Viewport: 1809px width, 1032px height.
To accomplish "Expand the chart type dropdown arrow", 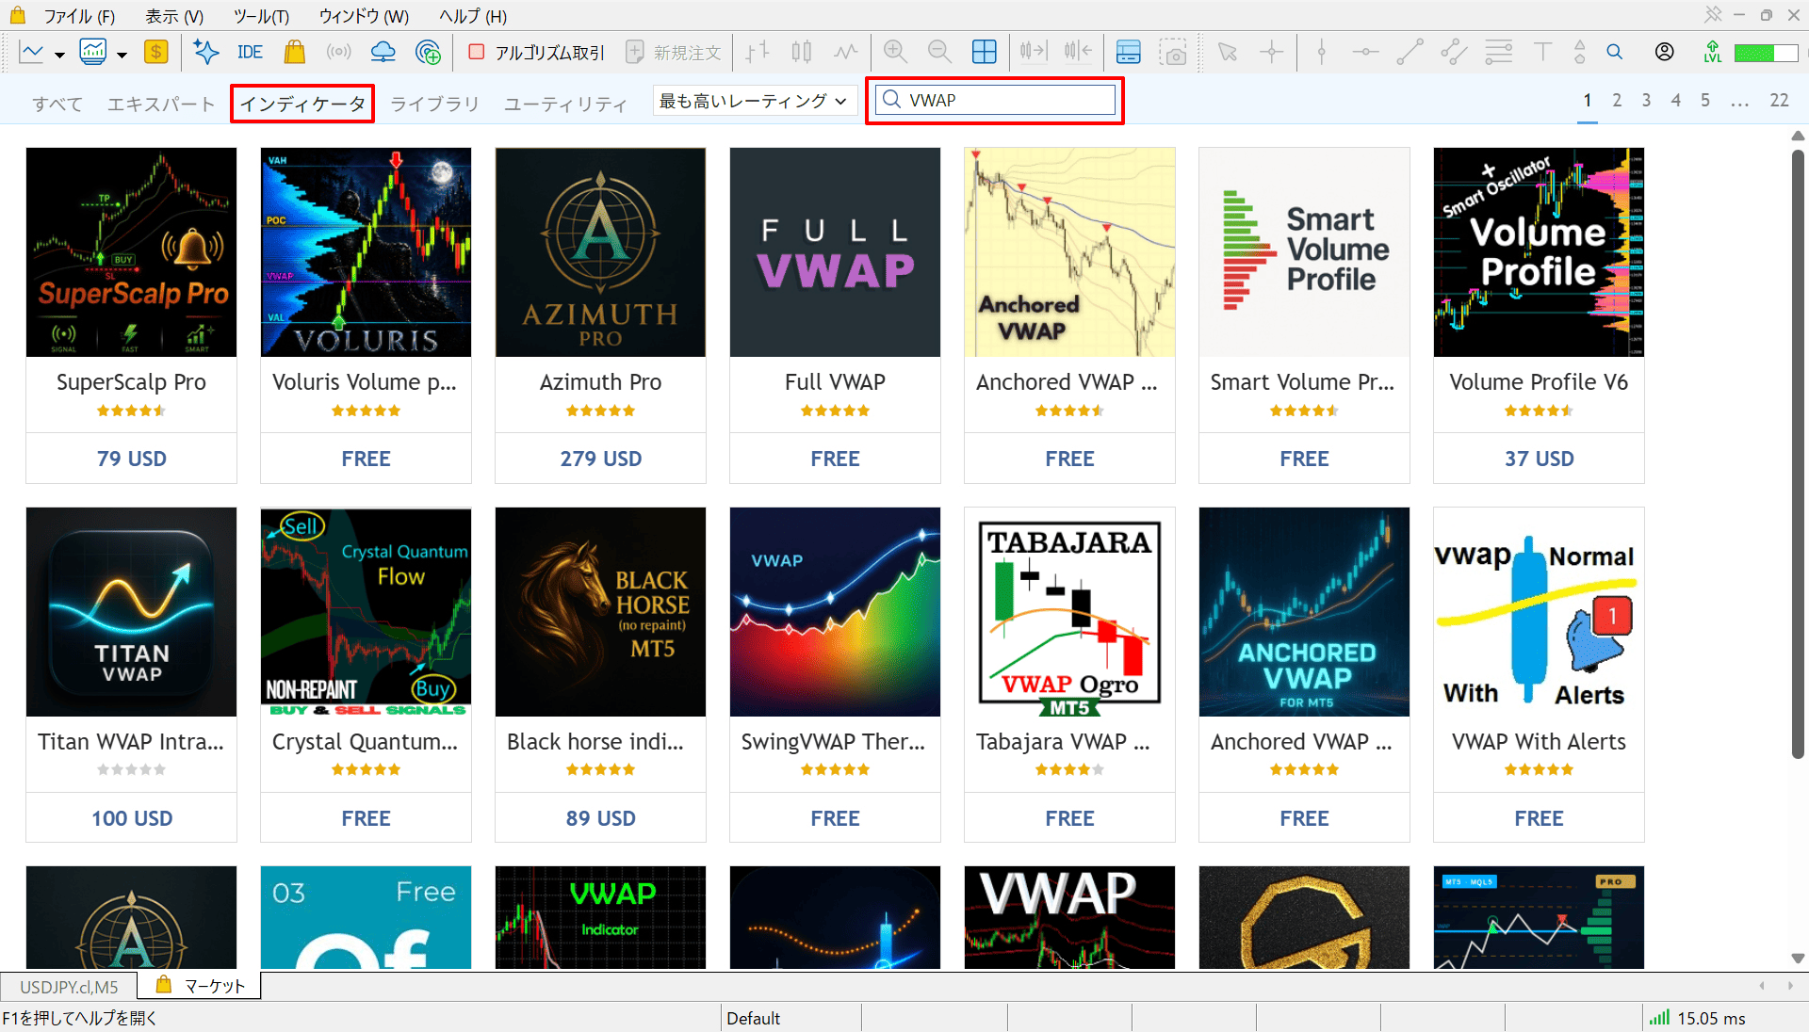I will [59, 55].
